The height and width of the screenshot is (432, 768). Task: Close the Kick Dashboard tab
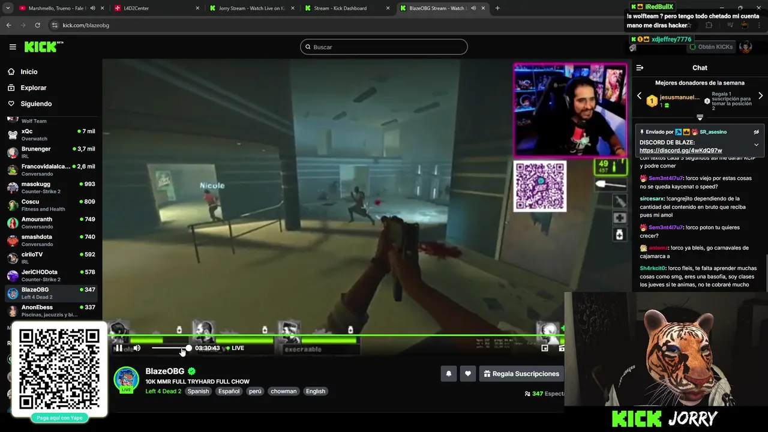tap(388, 8)
